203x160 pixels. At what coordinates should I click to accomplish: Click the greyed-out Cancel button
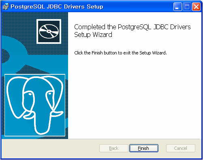tap(181, 148)
